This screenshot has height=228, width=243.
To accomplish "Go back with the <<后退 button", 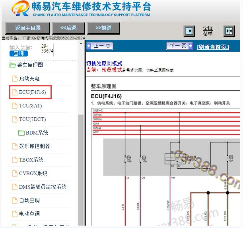I will [69, 28].
